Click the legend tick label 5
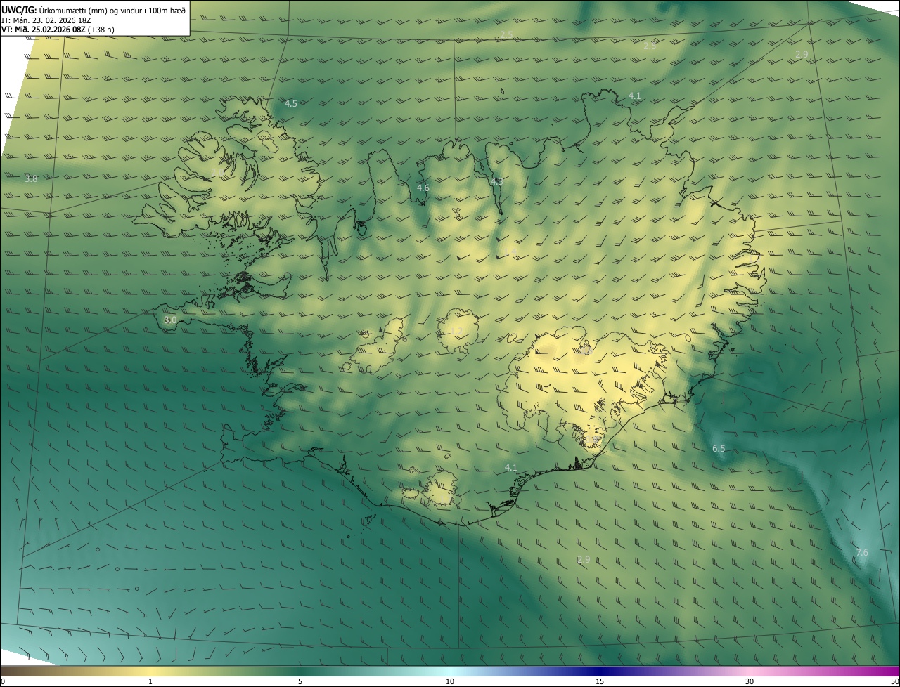This screenshot has height=687, width=900. click(300, 681)
